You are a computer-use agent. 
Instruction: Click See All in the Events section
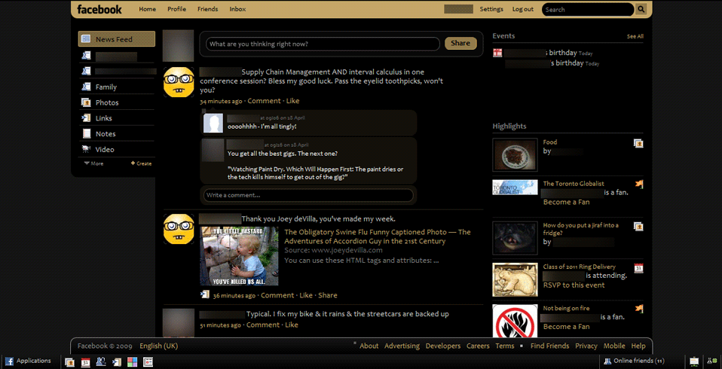click(x=635, y=36)
